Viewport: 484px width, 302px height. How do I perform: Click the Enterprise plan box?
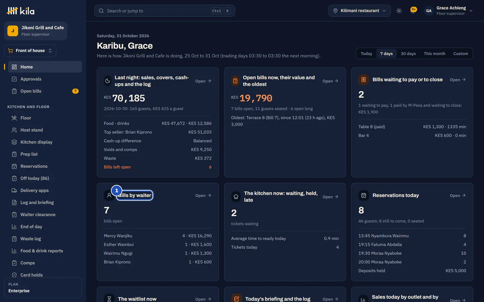[43, 288]
